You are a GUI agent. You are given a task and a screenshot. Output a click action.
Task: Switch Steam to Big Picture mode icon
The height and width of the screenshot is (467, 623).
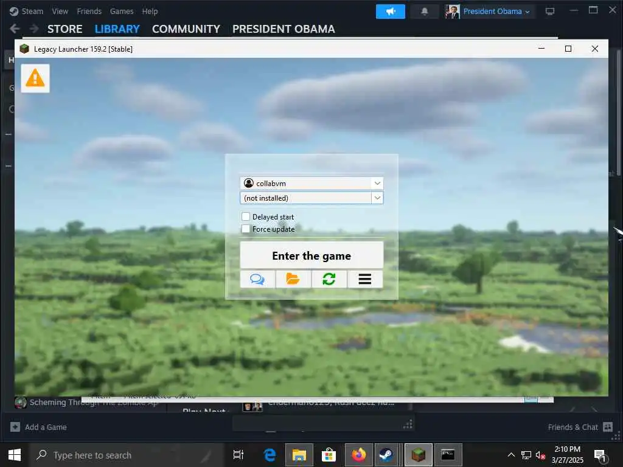[550, 12]
